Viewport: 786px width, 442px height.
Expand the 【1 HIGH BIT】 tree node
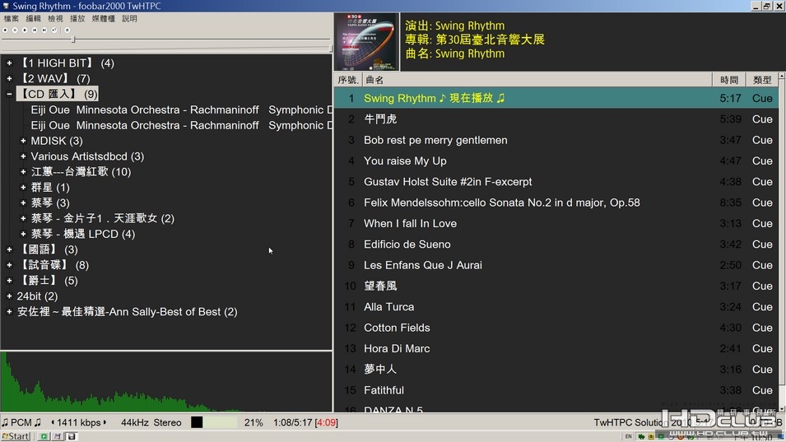click(x=9, y=63)
